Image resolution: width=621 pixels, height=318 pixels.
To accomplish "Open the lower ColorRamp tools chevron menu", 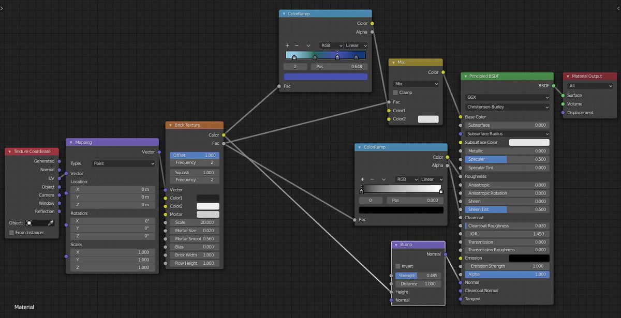I will (385, 179).
